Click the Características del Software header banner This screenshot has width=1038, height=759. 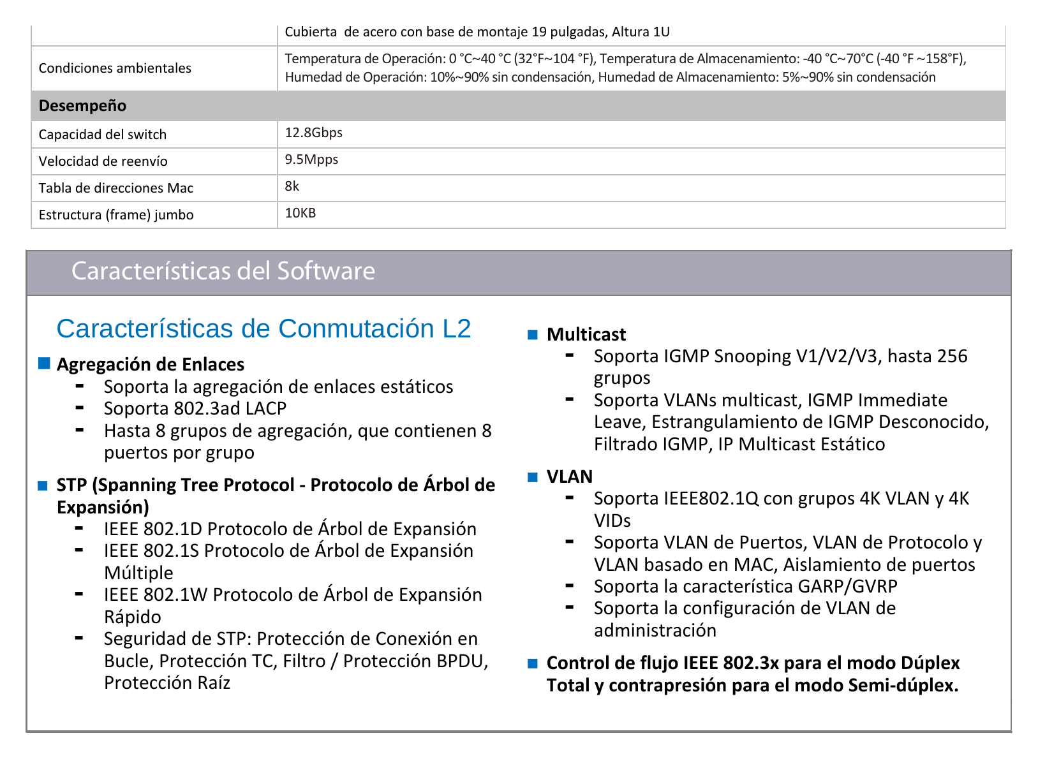pos(519,272)
